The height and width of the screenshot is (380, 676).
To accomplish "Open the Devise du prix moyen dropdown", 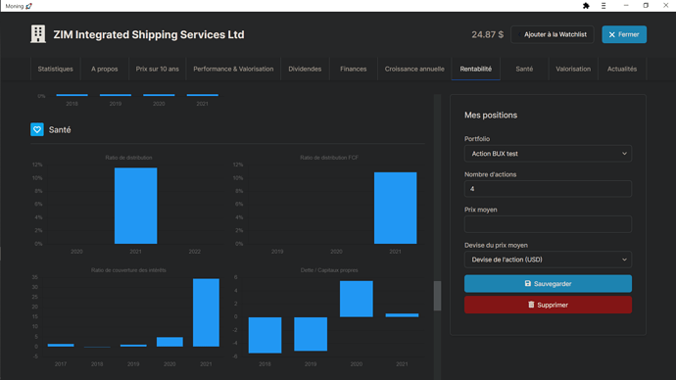I will (x=548, y=260).
